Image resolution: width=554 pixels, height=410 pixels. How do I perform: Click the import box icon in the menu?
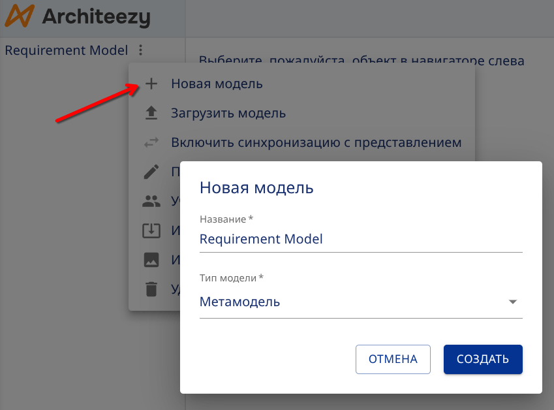pyautogui.click(x=151, y=230)
